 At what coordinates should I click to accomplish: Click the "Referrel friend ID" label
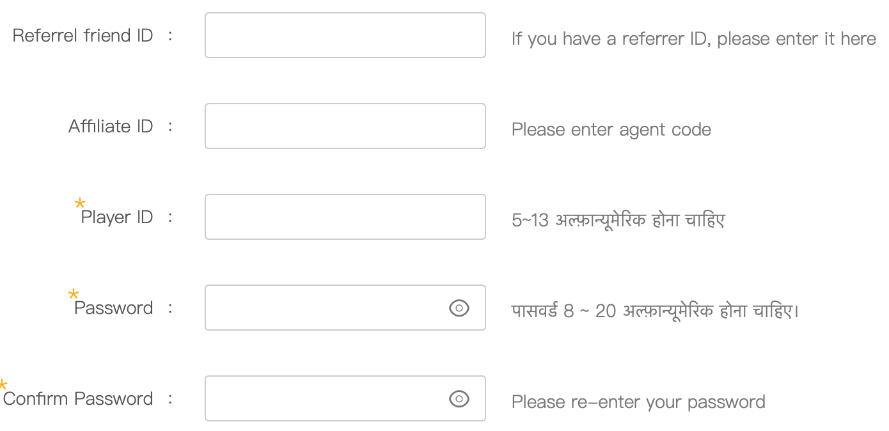pos(83,36)
